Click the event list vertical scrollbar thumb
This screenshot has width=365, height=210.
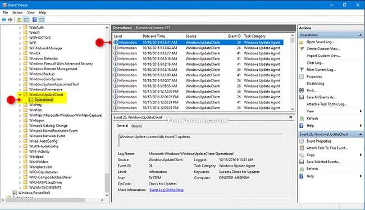(293, 40)
